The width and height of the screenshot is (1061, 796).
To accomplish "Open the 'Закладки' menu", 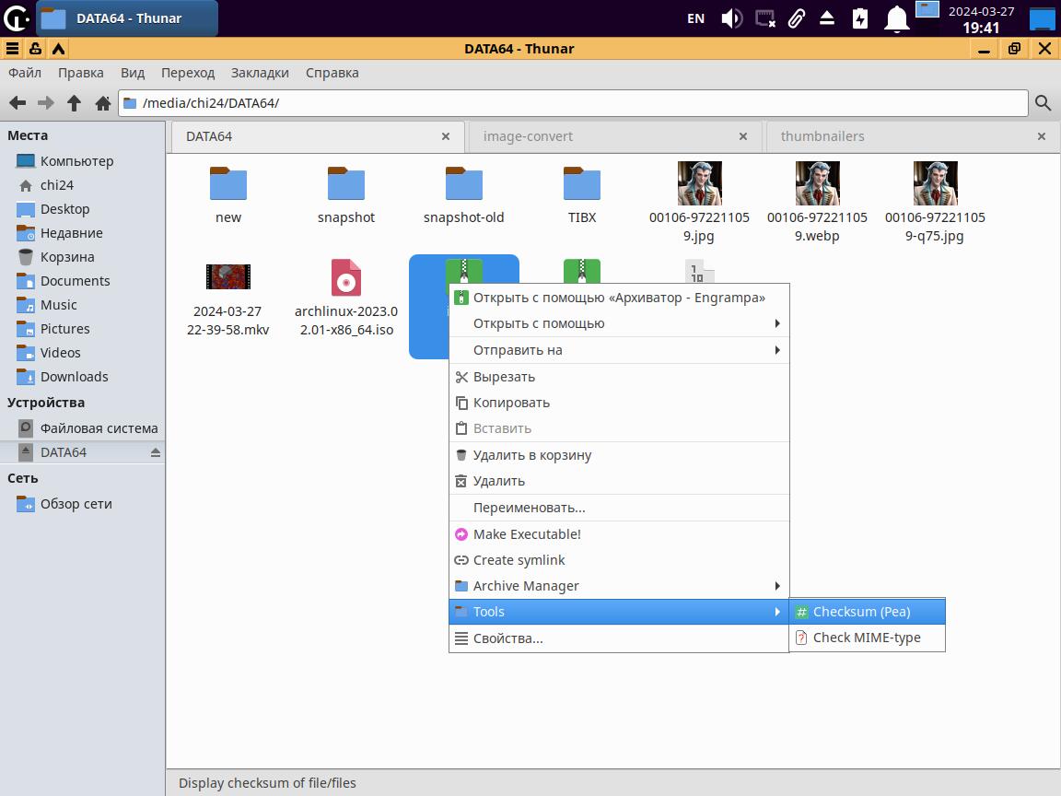I will [260, 73].
